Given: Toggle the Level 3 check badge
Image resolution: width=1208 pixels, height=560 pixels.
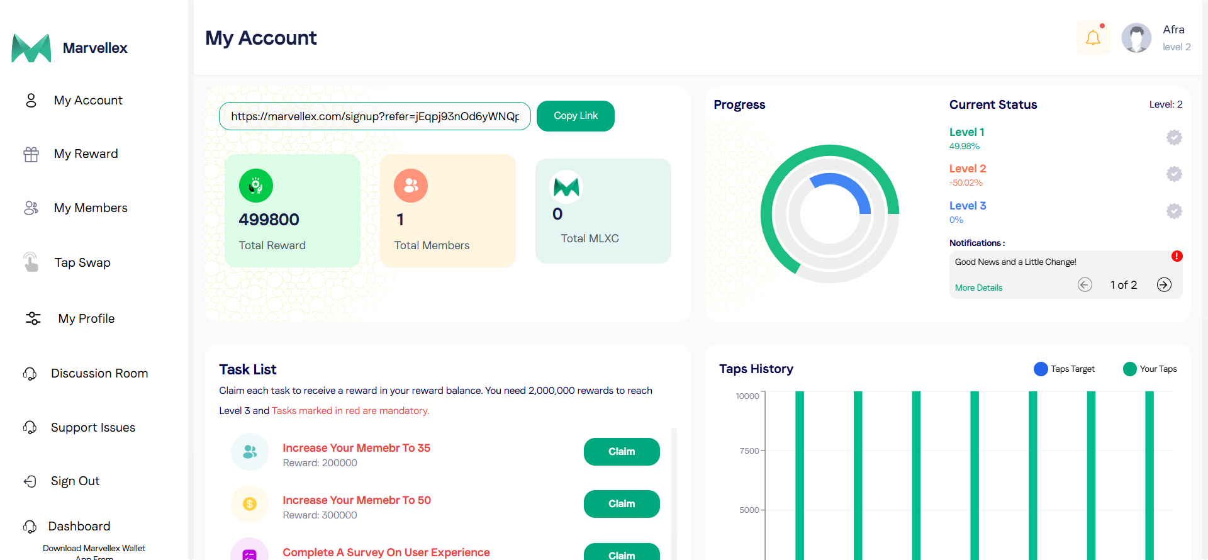Looking at the screenshot, I should [1174, 211].
